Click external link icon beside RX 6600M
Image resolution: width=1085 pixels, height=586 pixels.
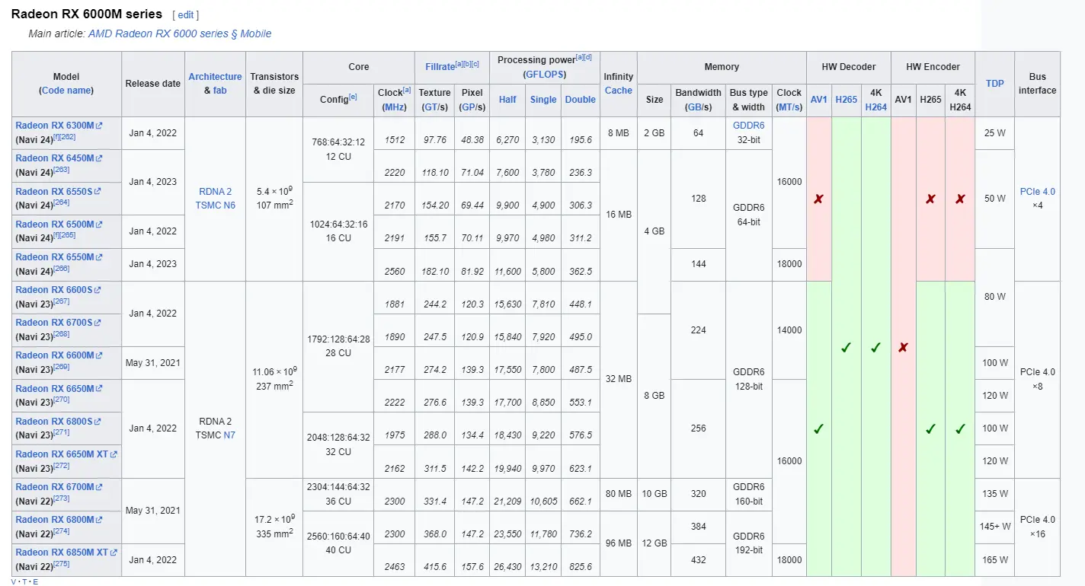coord(99,355)
